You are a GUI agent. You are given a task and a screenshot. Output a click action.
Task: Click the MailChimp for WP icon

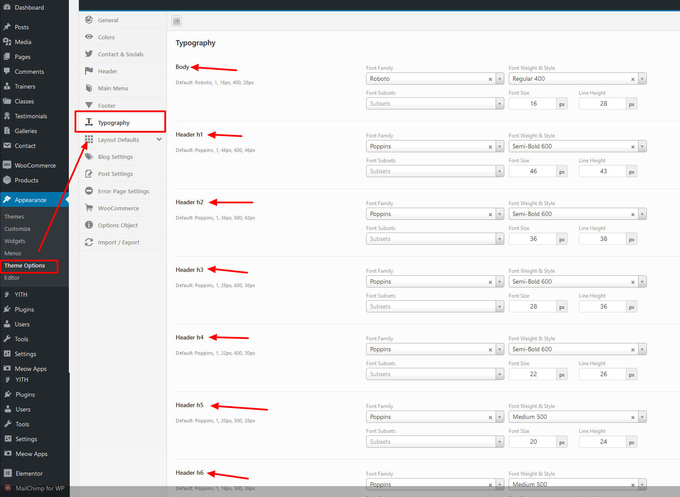[x=8, y=488]
